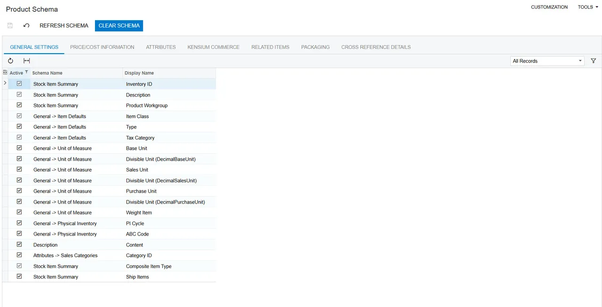
Task: Select the Purchase Unit cell
Action: click(x=169, y=191)
